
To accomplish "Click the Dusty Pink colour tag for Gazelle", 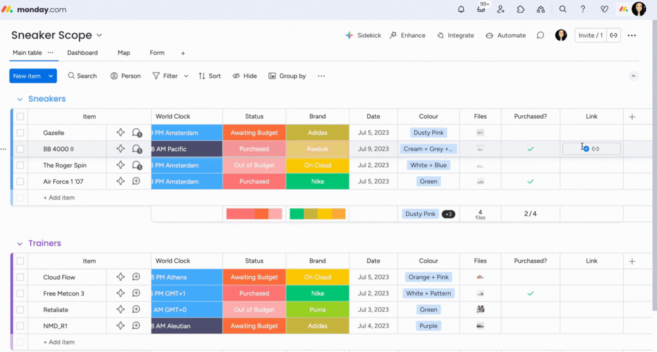I will coord(429,133).
